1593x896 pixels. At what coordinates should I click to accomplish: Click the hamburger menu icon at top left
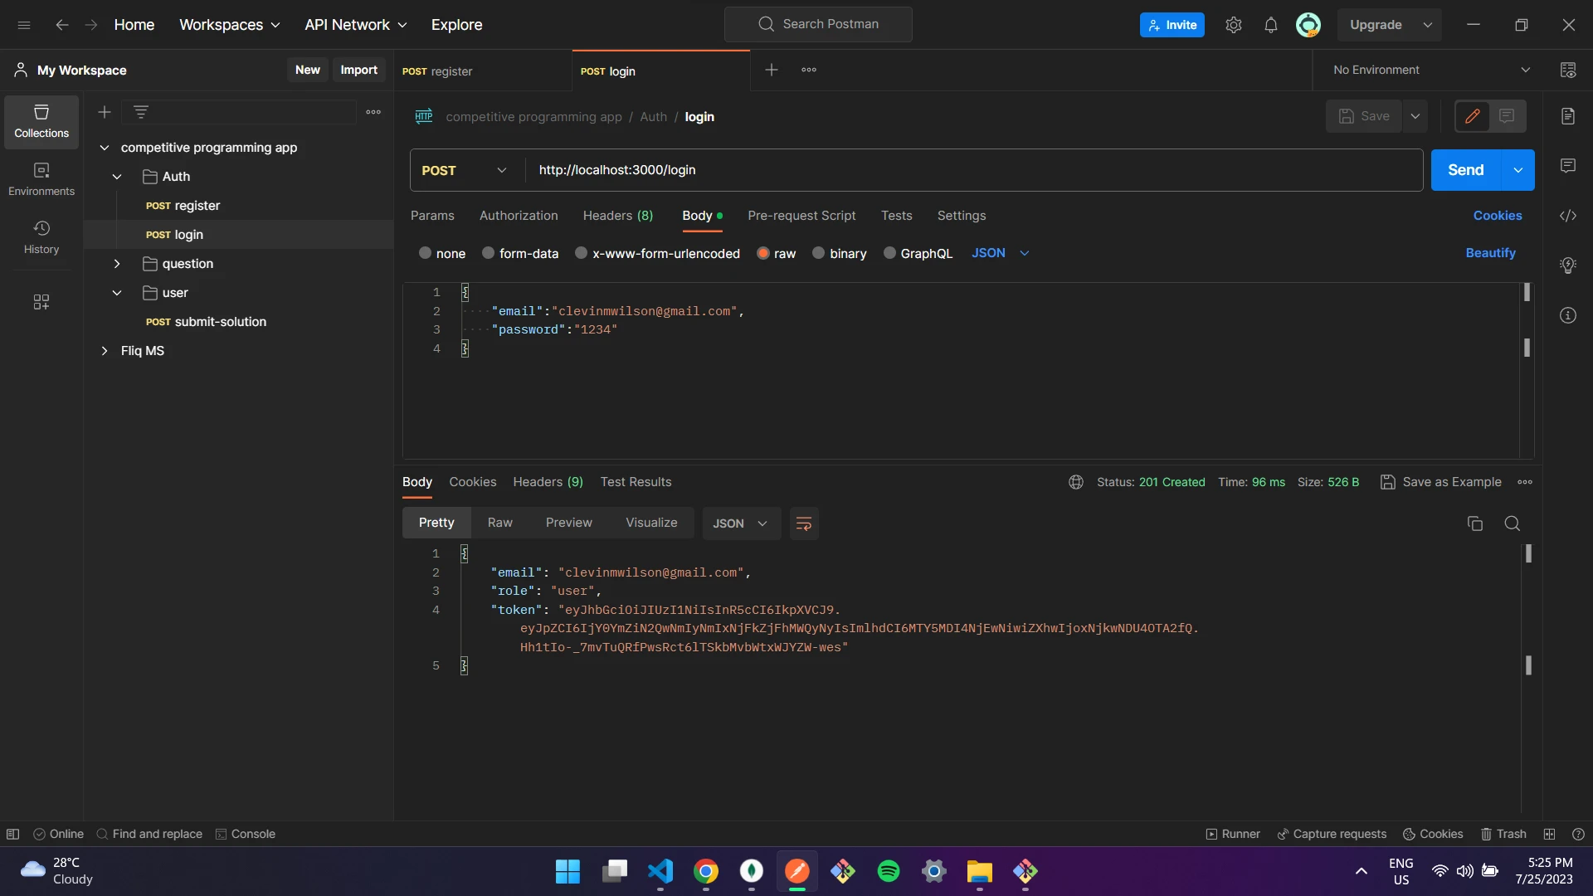pos(24,25)
